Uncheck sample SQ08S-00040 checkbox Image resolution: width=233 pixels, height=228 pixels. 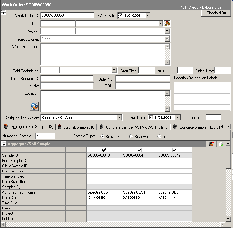104,150
